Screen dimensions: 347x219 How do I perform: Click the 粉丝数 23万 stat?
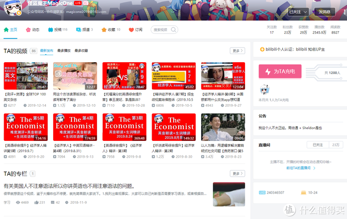pyautogui.click(x=287, y=30)
